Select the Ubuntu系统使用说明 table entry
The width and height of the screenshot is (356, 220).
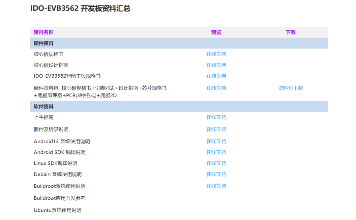click(58, 210)
